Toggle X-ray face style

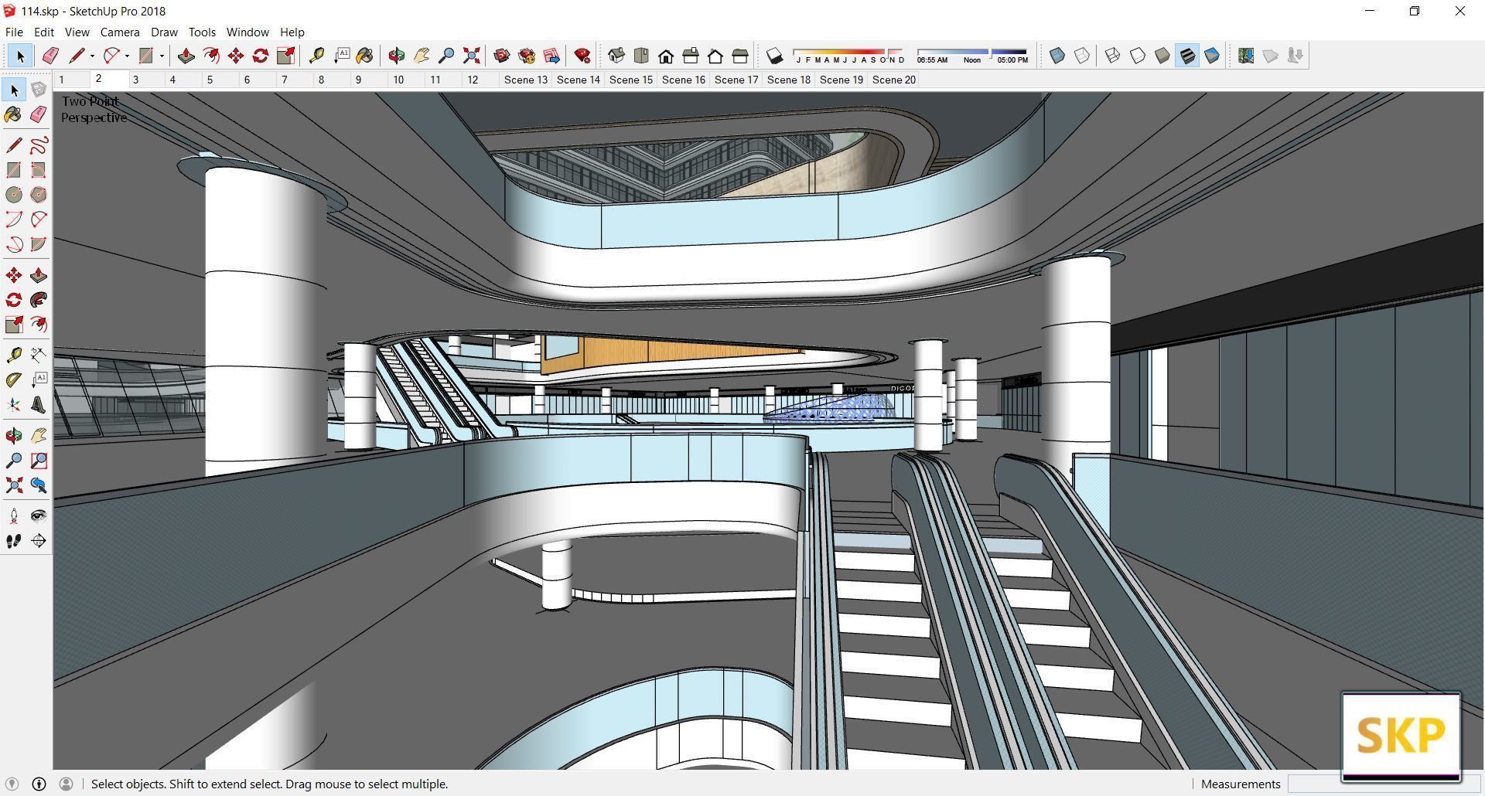point(1057,56)
